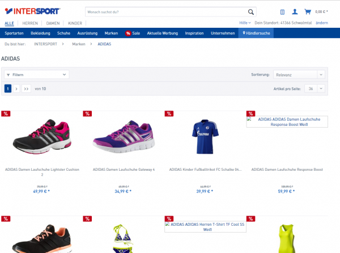Open the Ausrüstung menu

(x=87, y=33)
